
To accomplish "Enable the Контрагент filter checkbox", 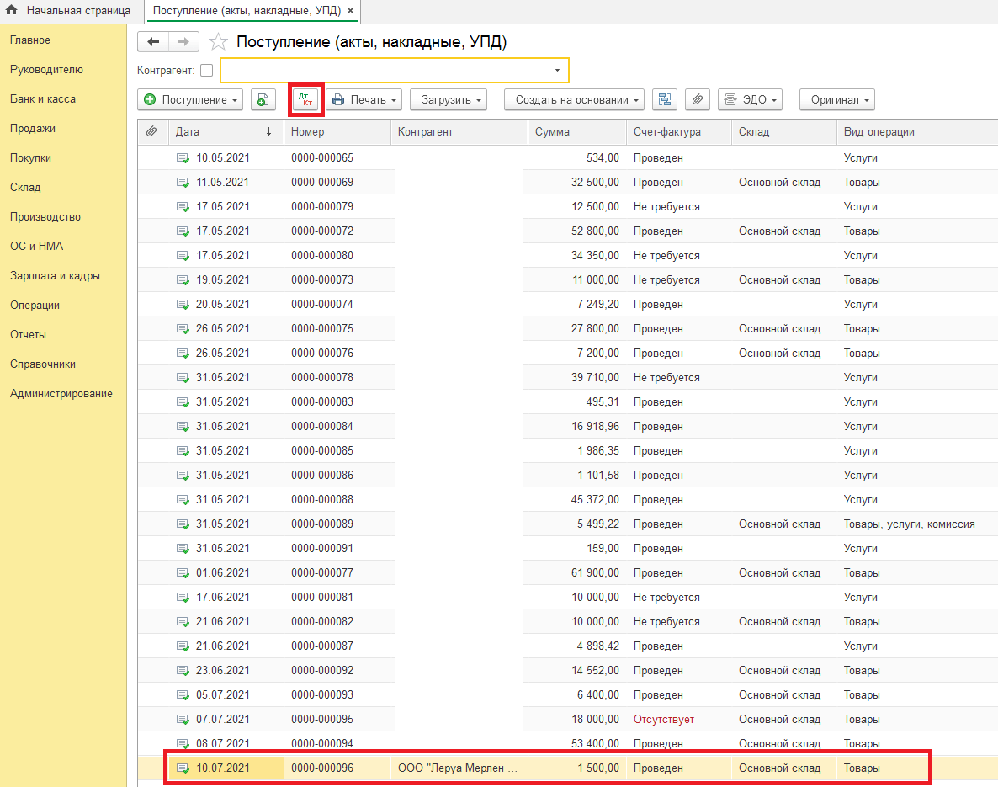I will tap(207, 71).
